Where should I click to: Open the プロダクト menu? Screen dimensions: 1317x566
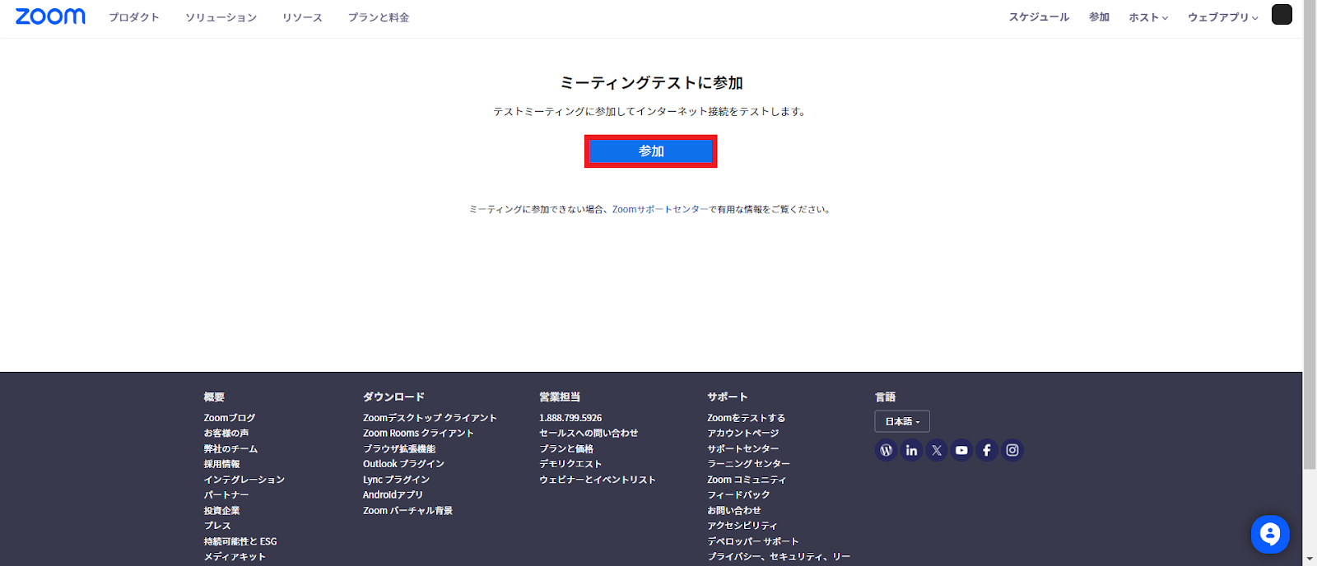pyautogui.click(x=134, y=17)
